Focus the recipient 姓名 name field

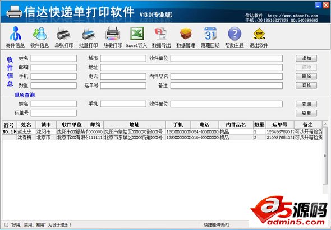coord(54,58)
